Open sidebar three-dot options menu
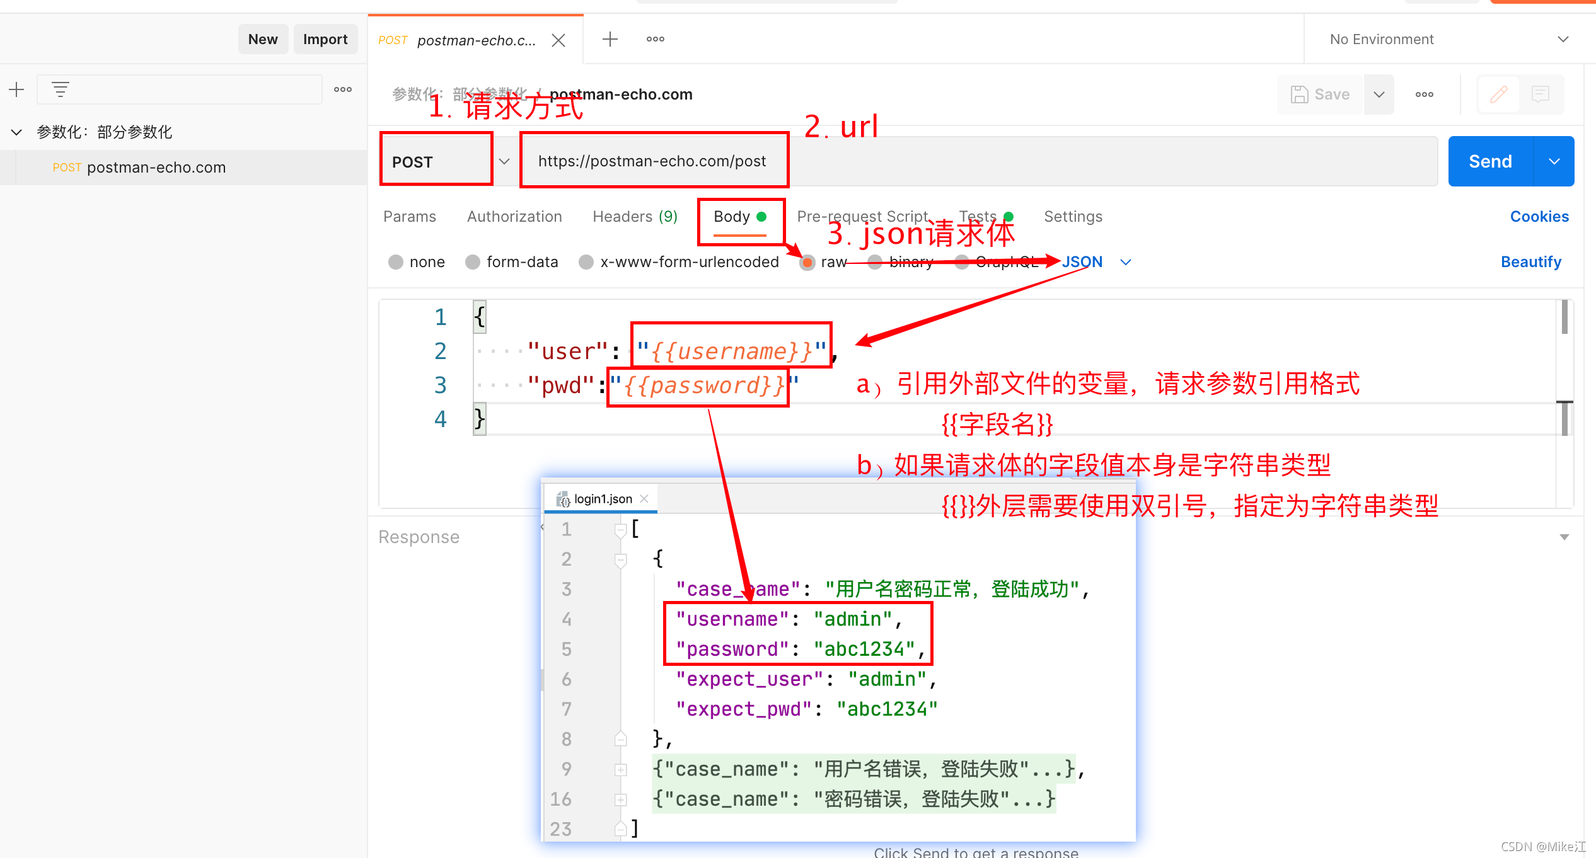The height and width of the screenshot is (858, 1596). (343, 89)
